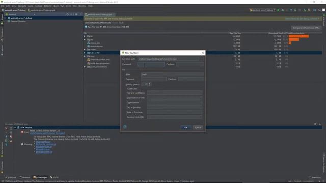The width and height of the screenshot is (326, 183).
Task: Expand the META-INF folder row
Action: point(85,53)
